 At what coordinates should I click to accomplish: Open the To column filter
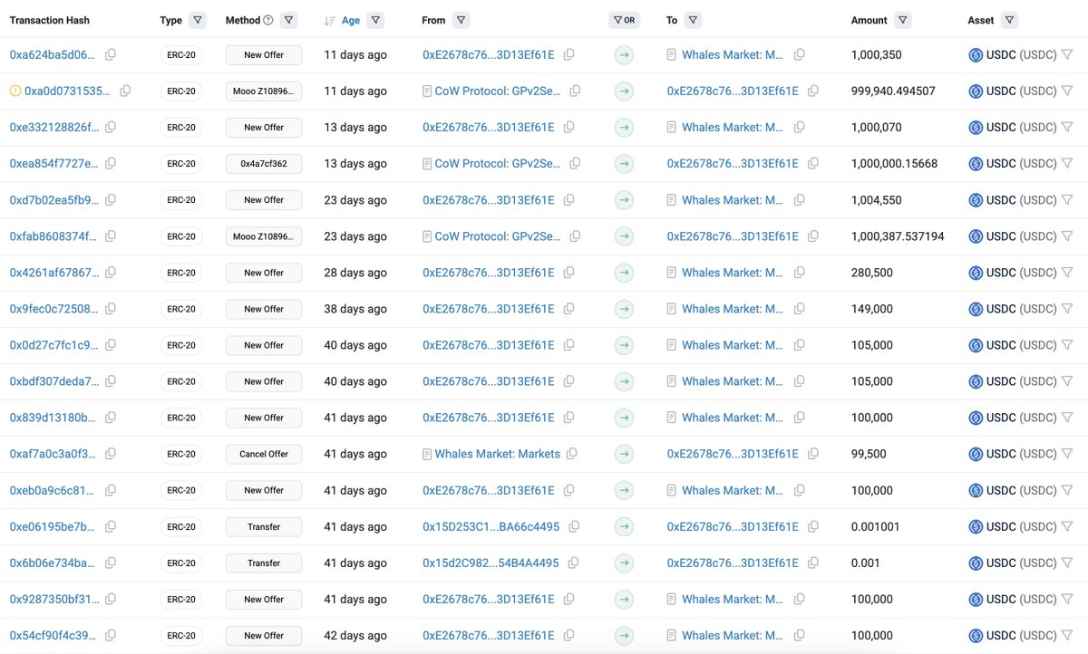tap(693, 20)
